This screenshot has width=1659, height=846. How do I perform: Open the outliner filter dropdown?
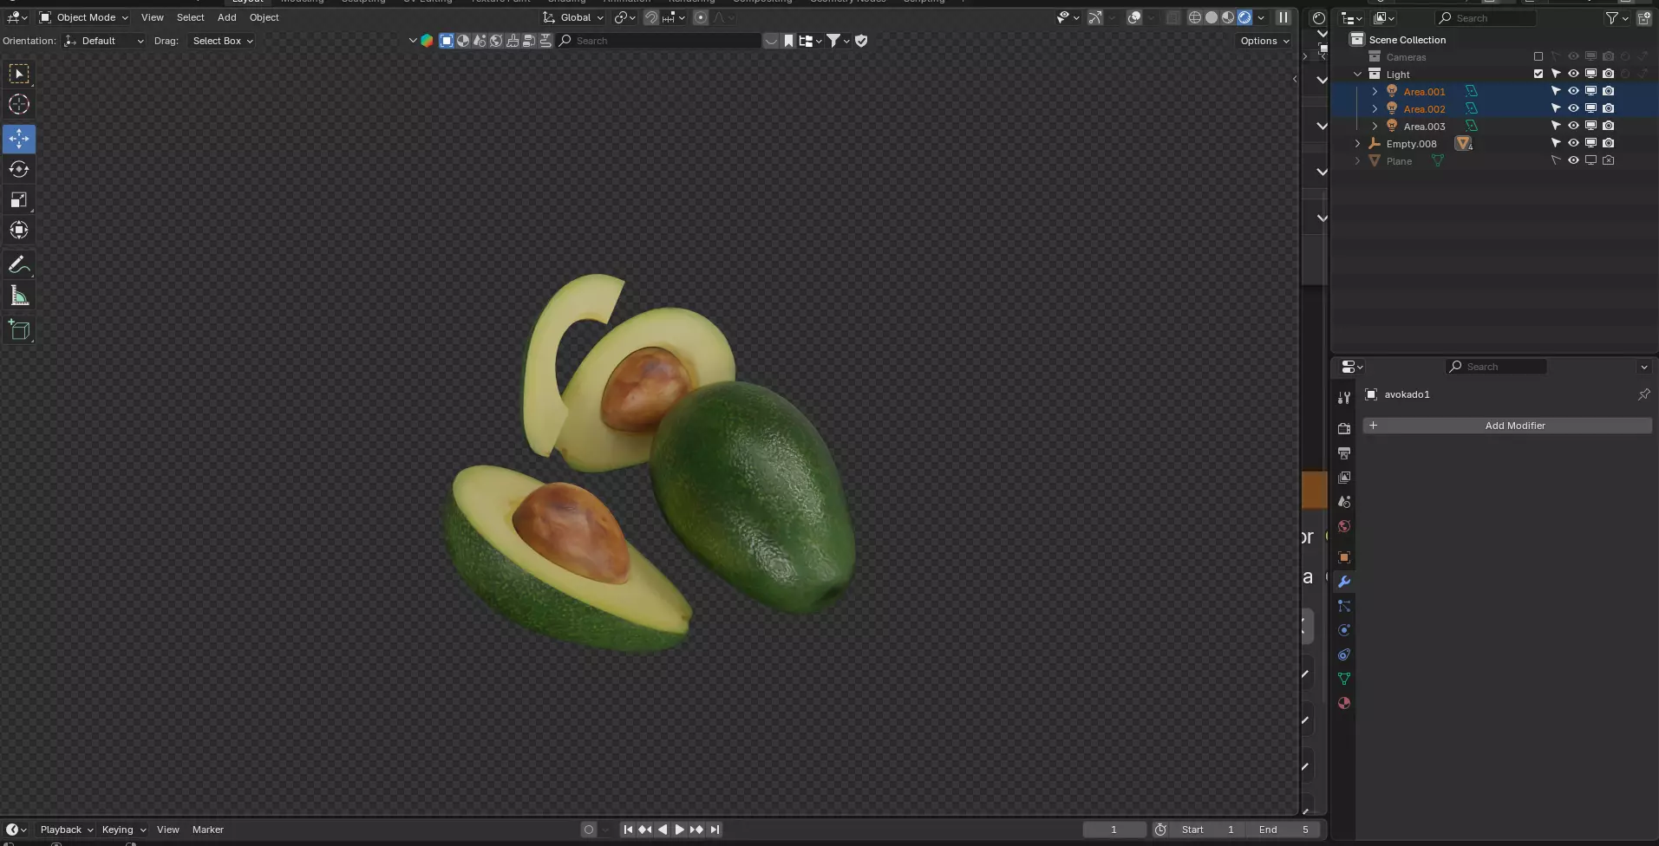click(1617, 17)
